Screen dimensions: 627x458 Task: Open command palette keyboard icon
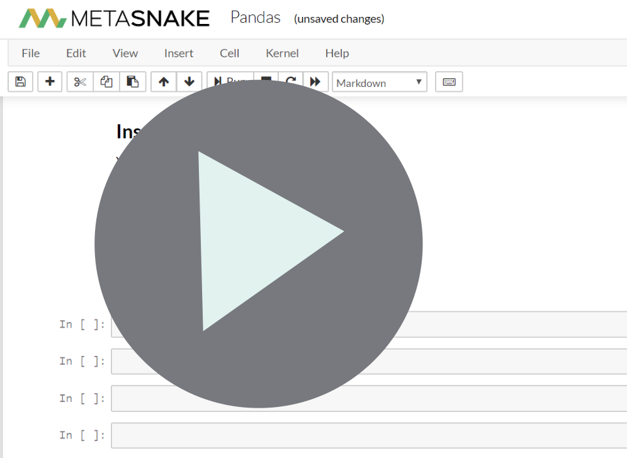coord(449,82)
